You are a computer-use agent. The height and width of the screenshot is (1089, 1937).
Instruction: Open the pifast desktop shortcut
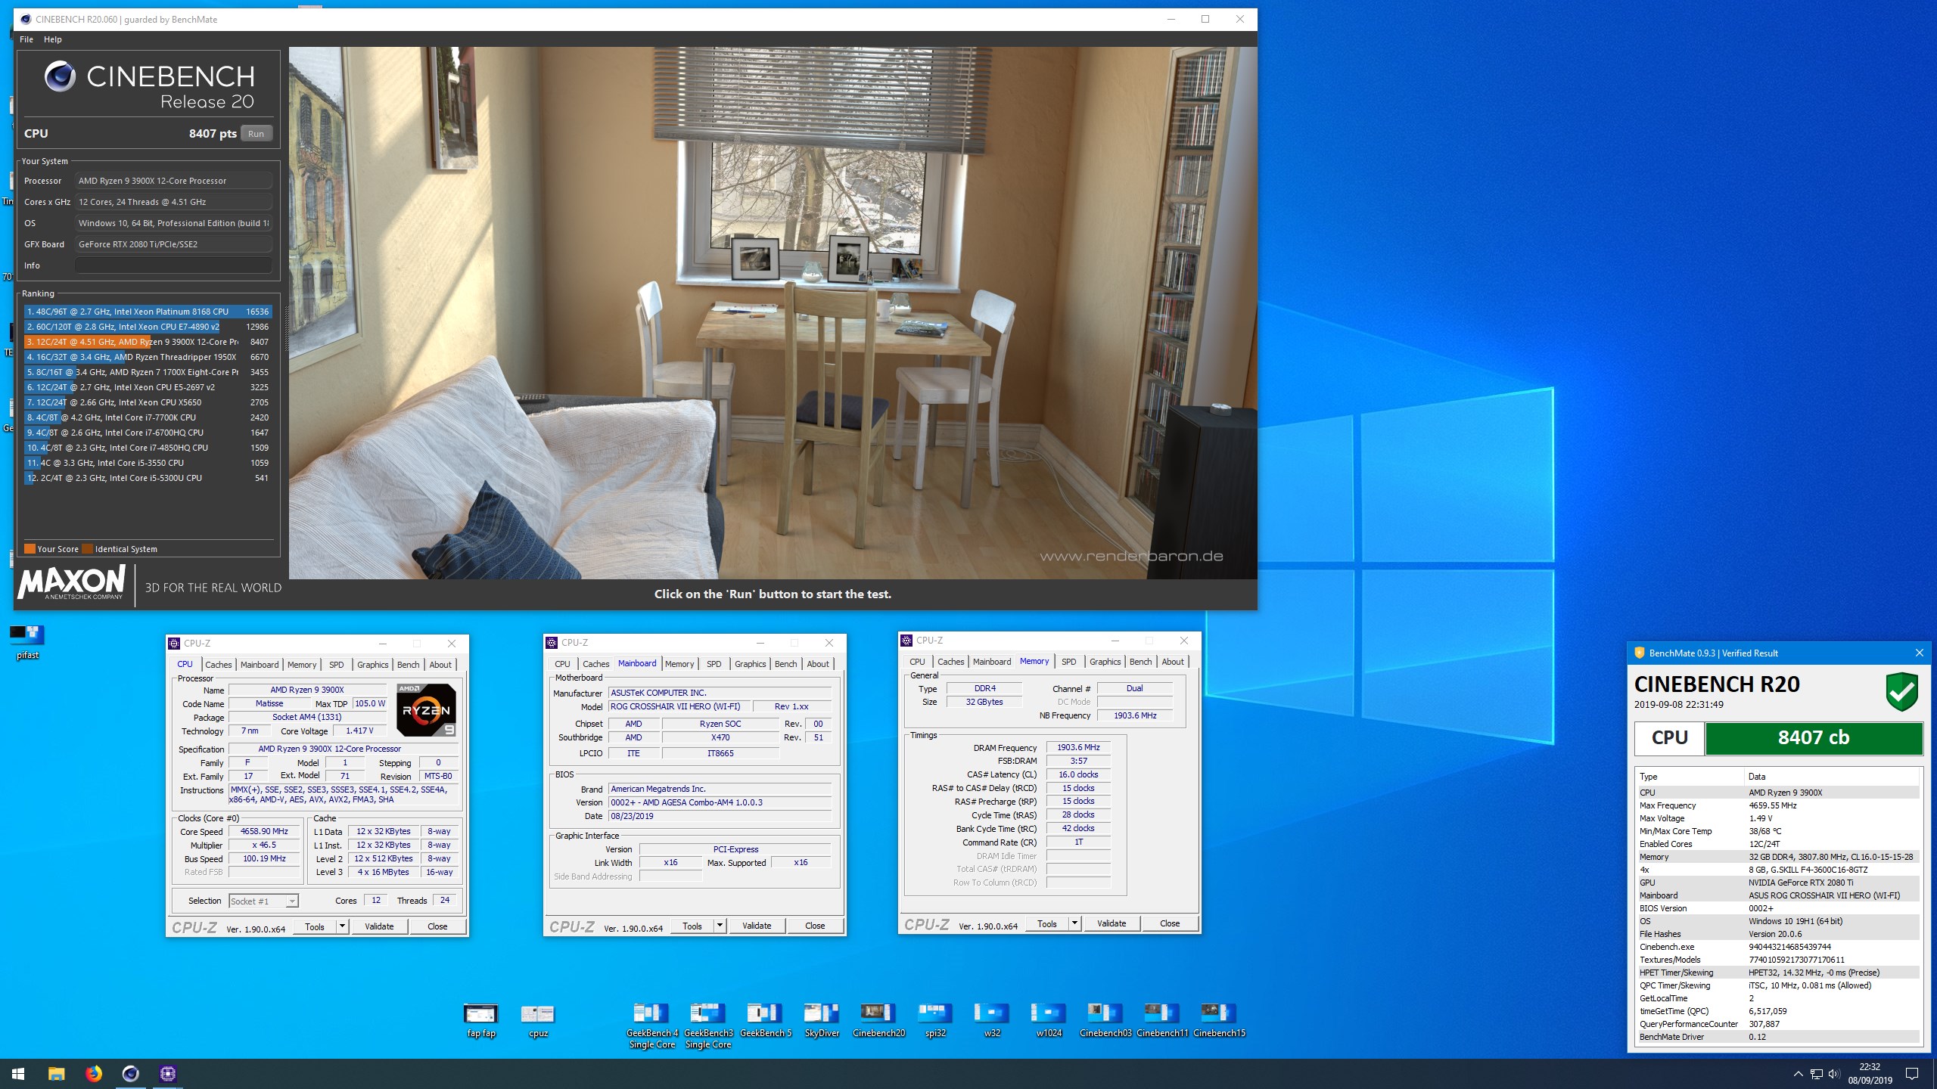(27, 641)
